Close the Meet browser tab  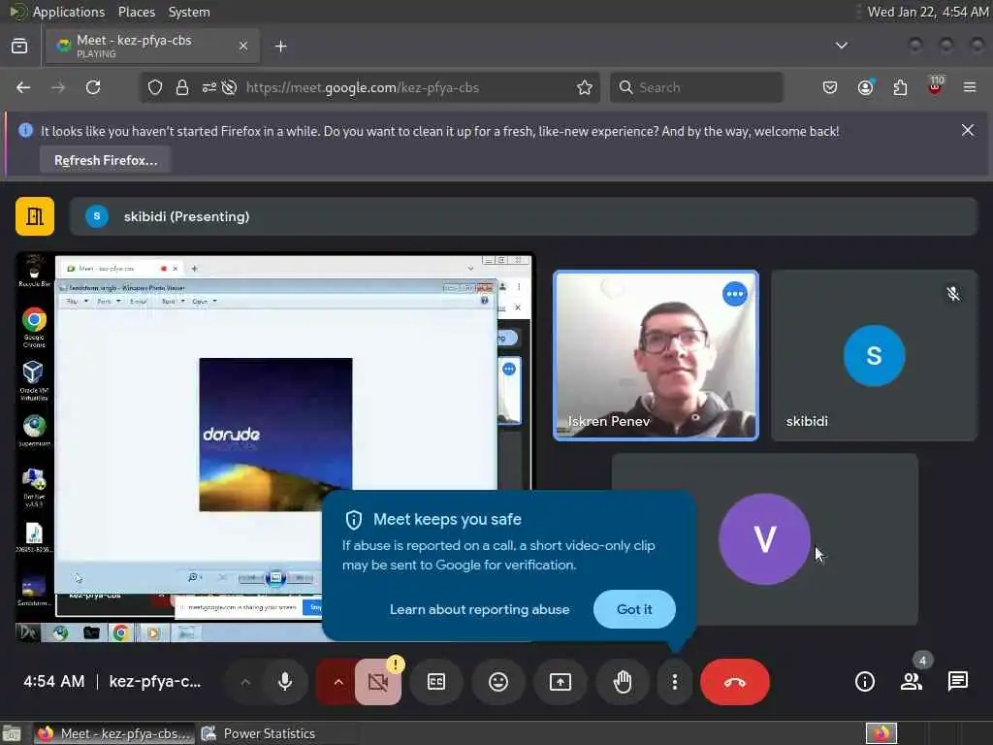[243, 47]
